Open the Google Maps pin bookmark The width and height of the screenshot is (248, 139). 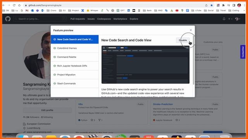(x=182, y=10)
